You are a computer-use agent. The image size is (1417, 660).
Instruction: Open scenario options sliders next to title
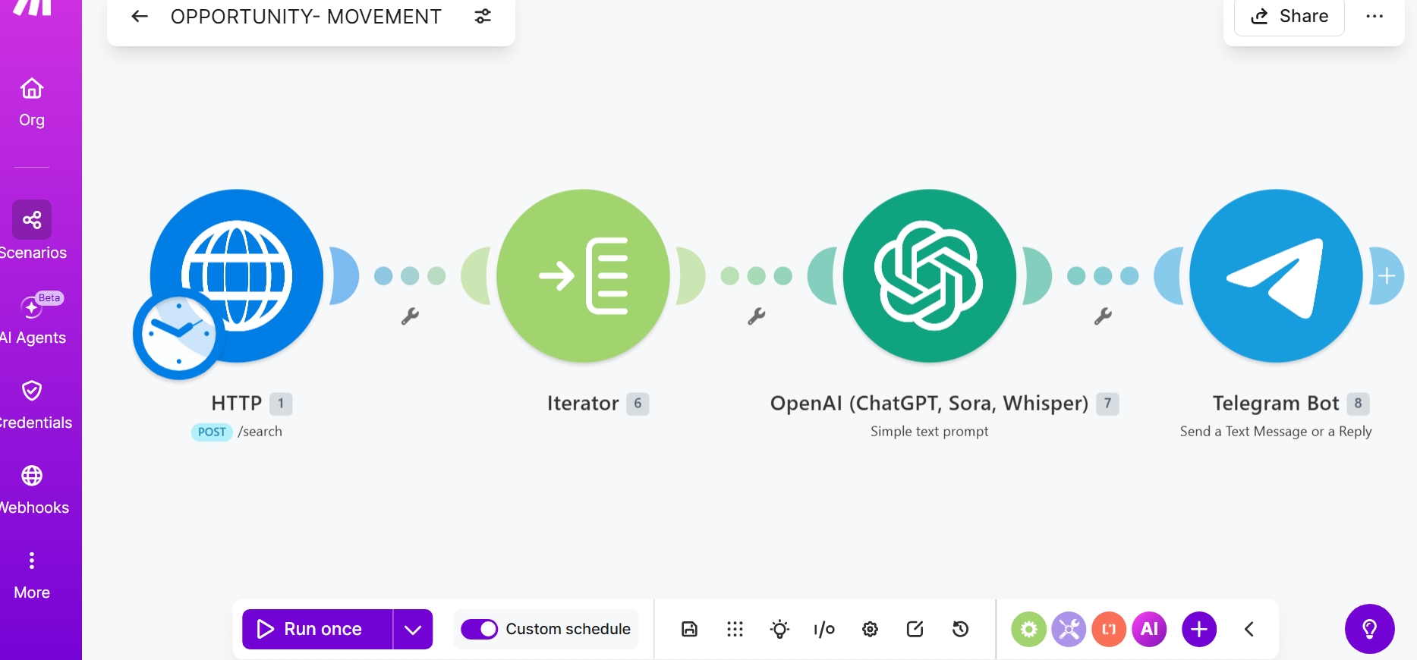(483, 16)
